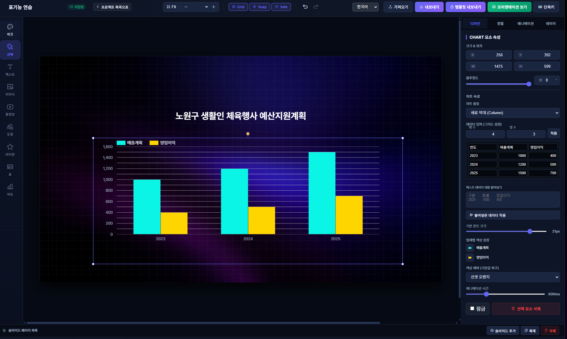Open the 배경 background tool
The height and width of the screenshot is (339, 567).
(x=10, y=30)
